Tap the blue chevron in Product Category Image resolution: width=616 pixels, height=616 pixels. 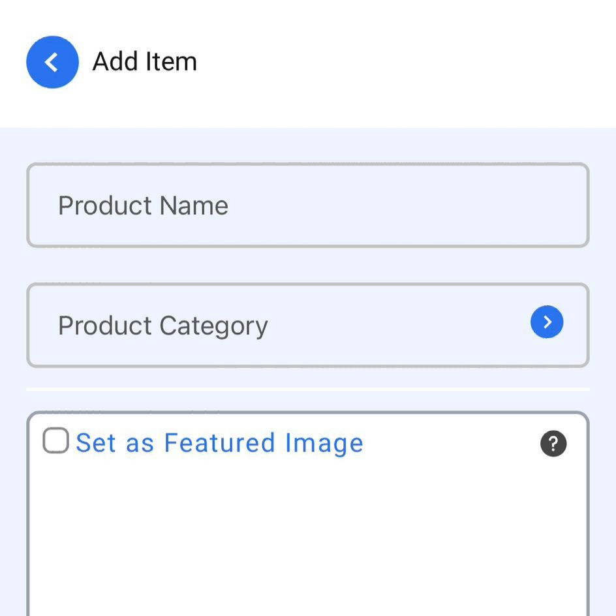[546, 322]
